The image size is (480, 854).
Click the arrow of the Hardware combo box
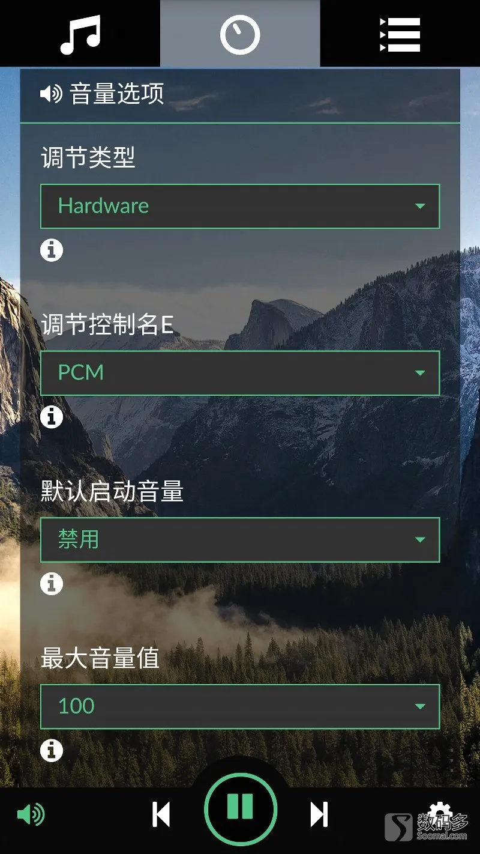click(x=420, y=206)
